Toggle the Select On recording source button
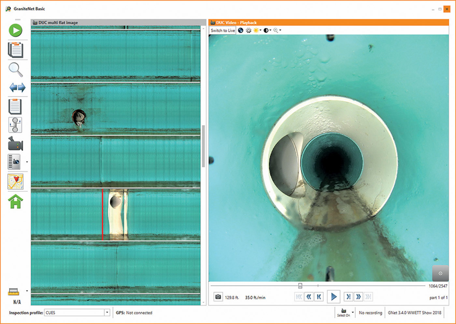 344,313
